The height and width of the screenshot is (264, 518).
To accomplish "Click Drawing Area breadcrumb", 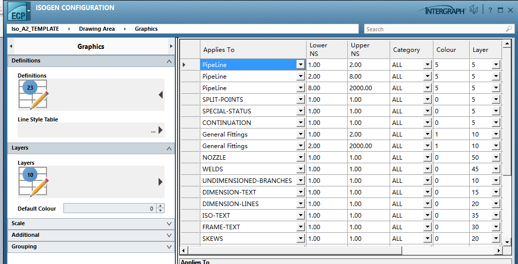I will pyautogui.click(x=97, y=29).
